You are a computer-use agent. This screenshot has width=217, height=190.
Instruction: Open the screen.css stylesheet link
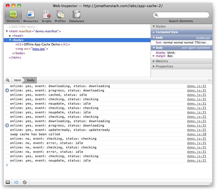click(203, 38)
